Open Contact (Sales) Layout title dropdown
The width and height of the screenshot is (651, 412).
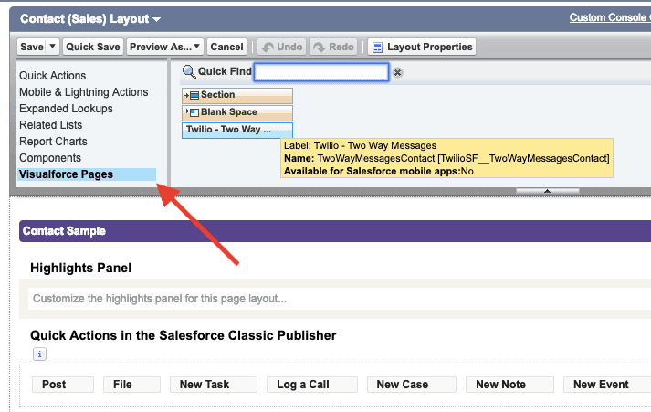157,19
